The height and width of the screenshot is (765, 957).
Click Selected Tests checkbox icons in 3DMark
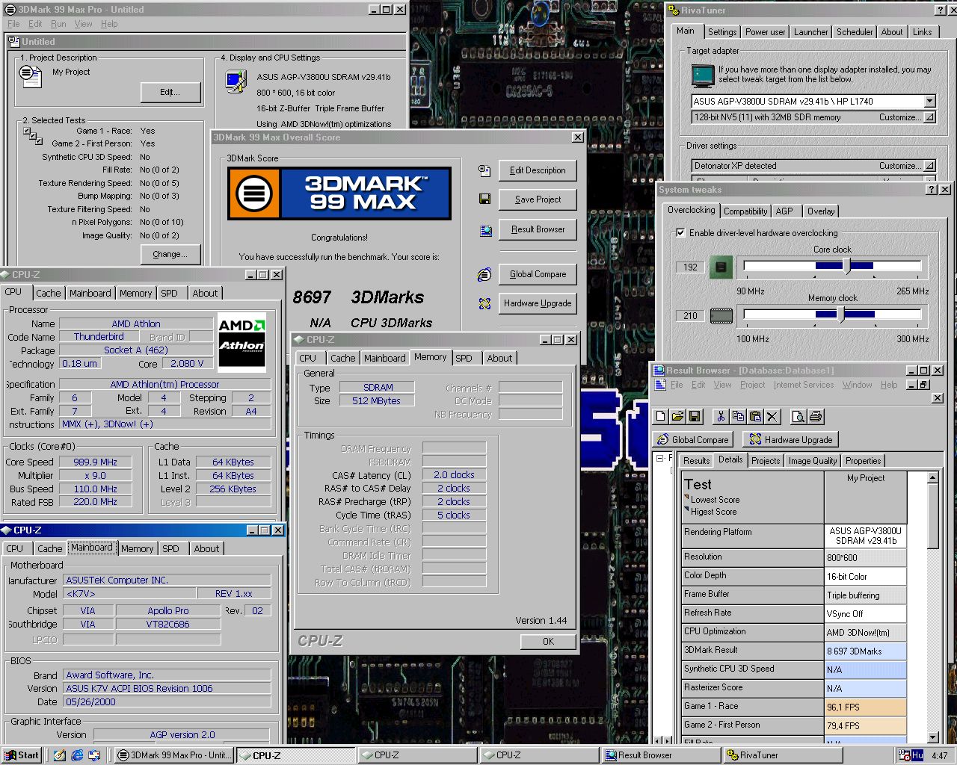click(32, 135)
